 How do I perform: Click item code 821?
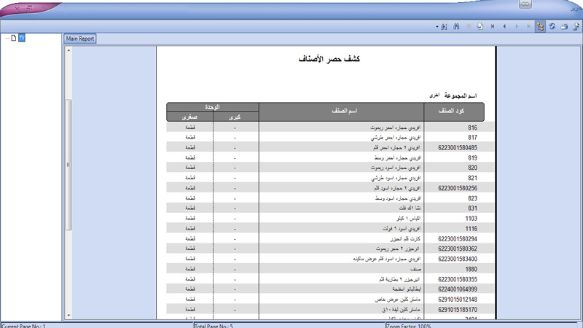point(472,178)
